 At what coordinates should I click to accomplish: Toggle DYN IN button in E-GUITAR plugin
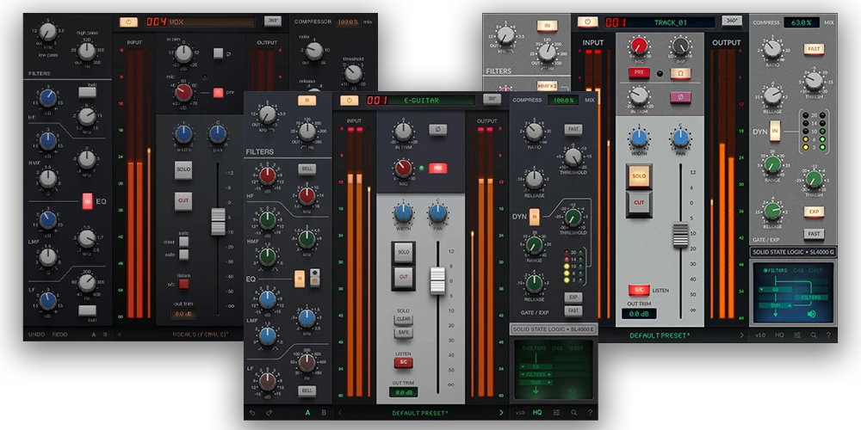[535, 216]
